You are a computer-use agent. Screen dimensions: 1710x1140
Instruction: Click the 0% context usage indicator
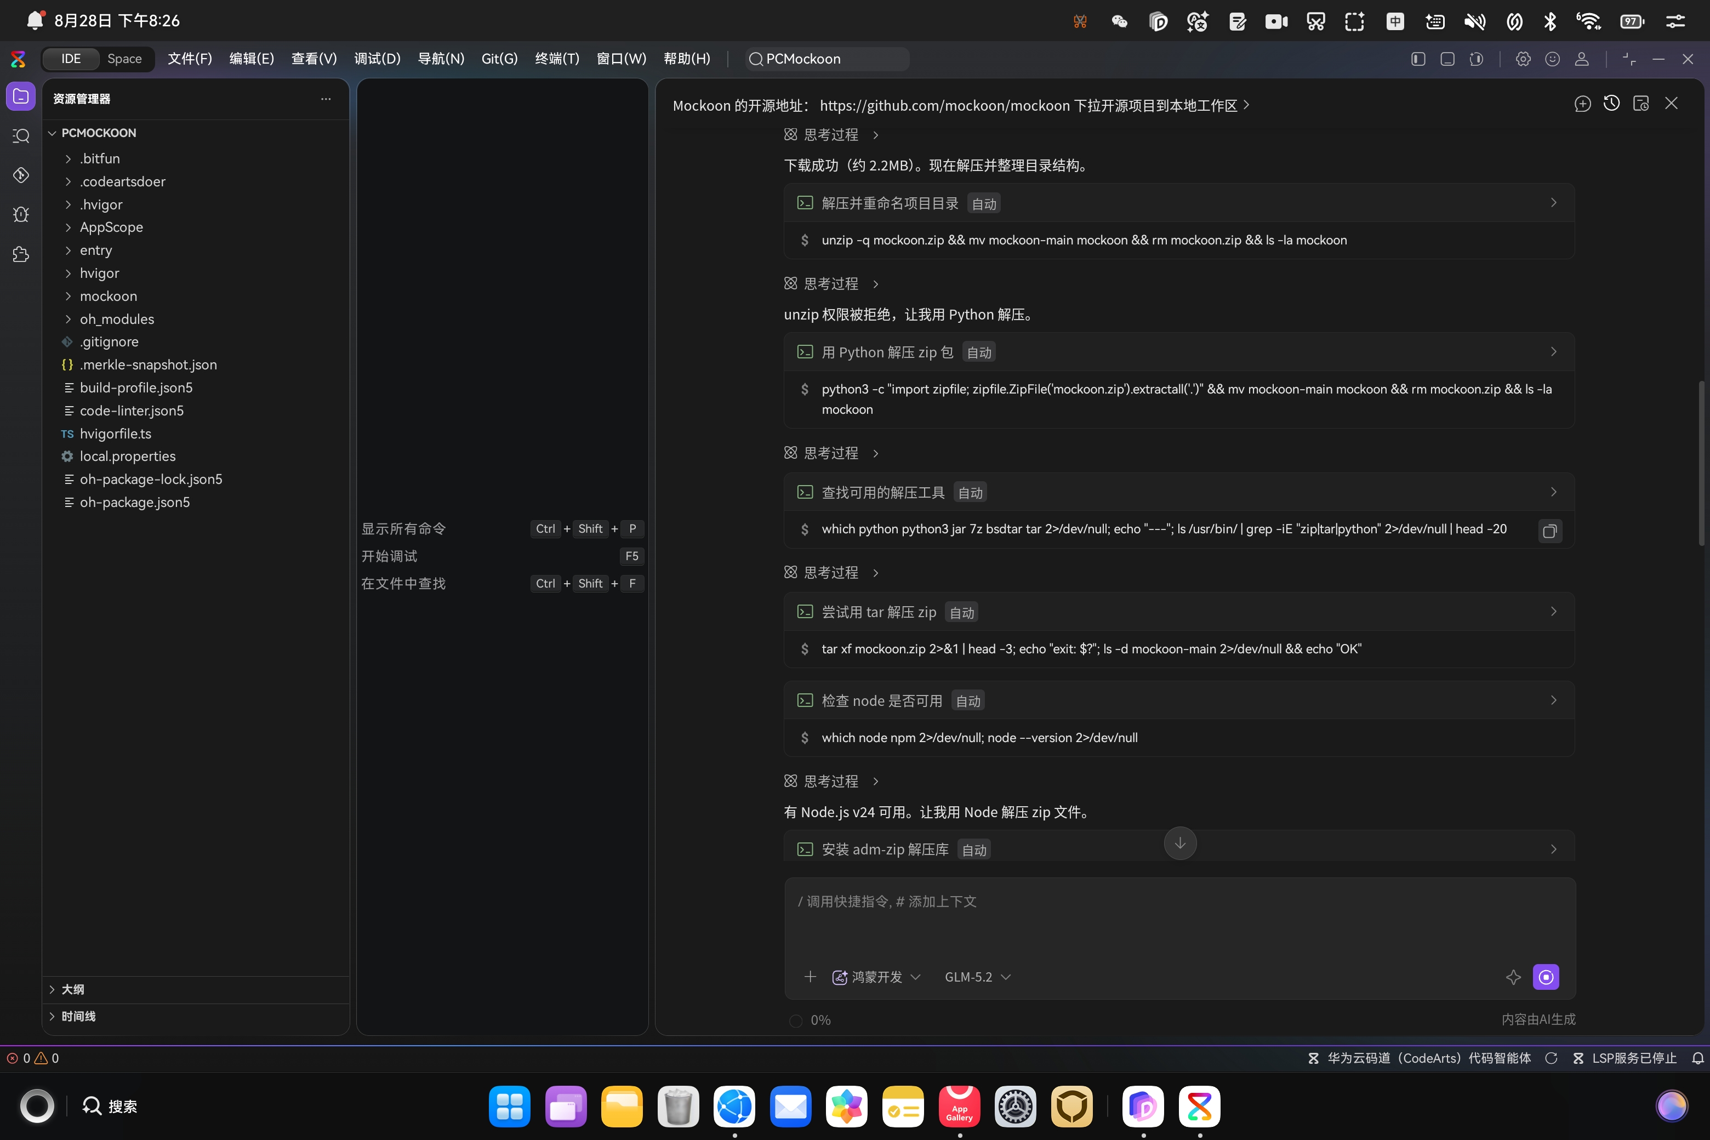click(811, 1020)
